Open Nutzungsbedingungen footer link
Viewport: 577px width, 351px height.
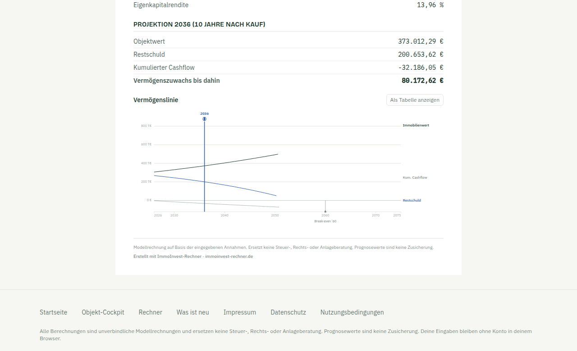pyautogui.click(x=352, y=312)
